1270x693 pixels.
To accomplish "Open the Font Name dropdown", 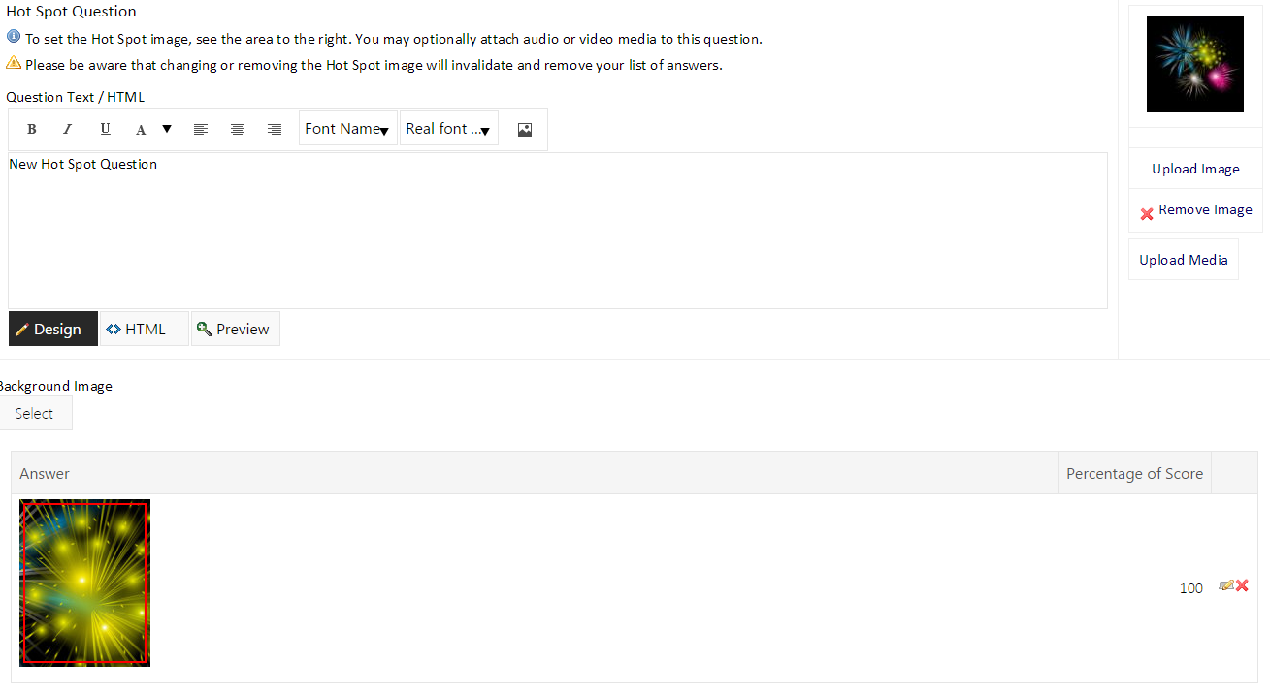I will [x=348, y=129].
